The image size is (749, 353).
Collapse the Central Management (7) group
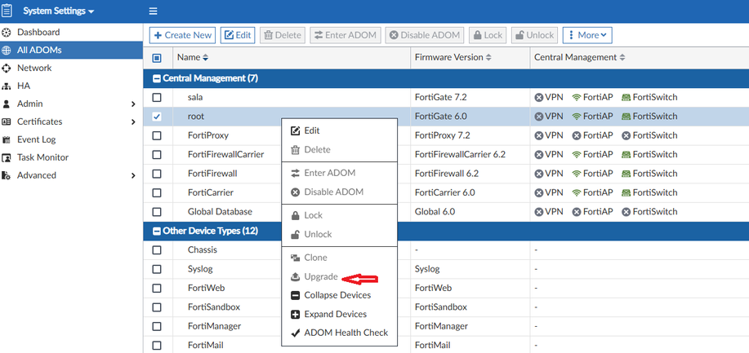point(157,78)
